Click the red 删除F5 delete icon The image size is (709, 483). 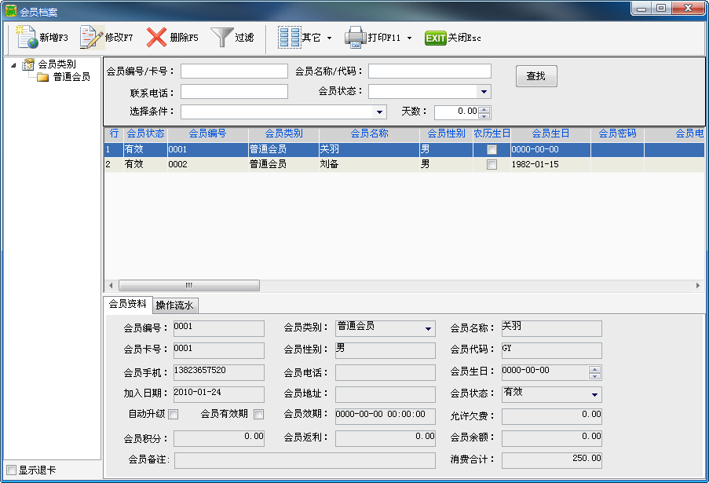point(157,37)
